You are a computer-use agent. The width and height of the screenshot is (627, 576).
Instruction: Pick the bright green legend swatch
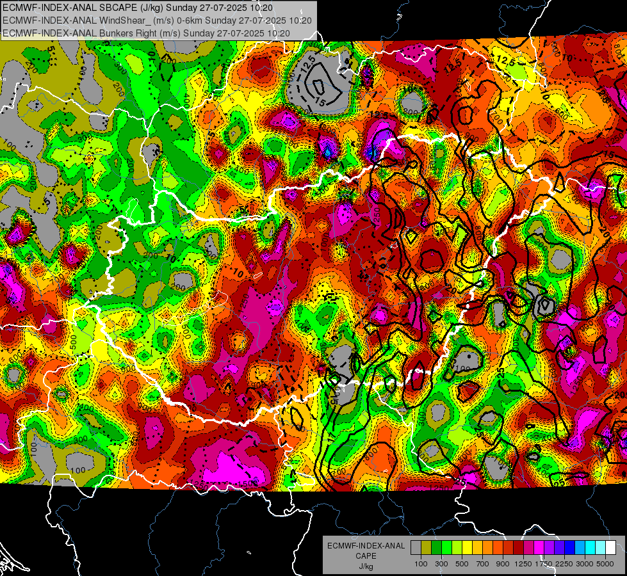pyautogui.click(x=446, y=548)
